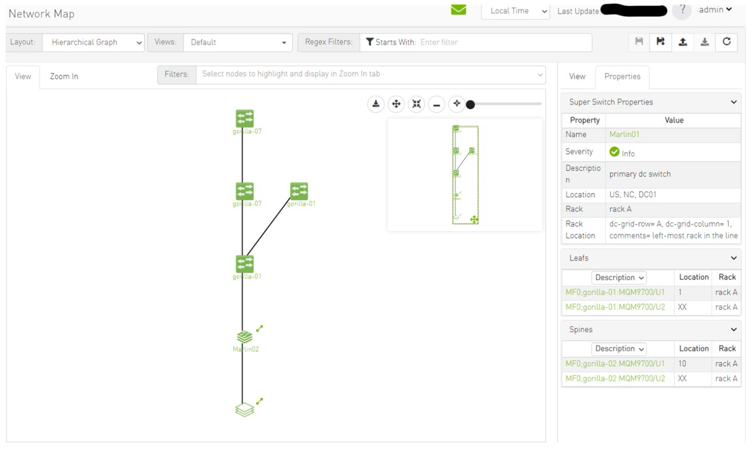The width and height of the screenshot is (755, 452).
Task: Open the Layout Hierarchical Graph dropdown
Action: tap(93, 42)
